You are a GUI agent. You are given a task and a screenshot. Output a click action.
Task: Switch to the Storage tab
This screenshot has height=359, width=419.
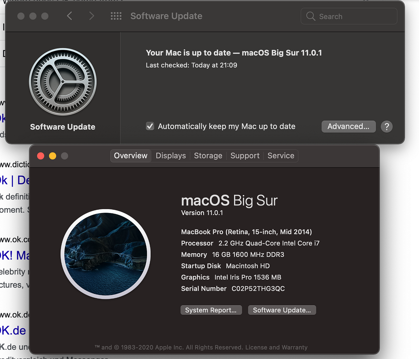208,156
